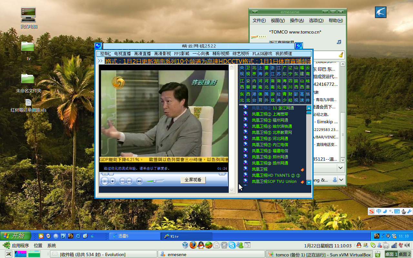413x258 pixels.
Task: Open the FLASH游戏 menu
Action: tap(262, 54)
